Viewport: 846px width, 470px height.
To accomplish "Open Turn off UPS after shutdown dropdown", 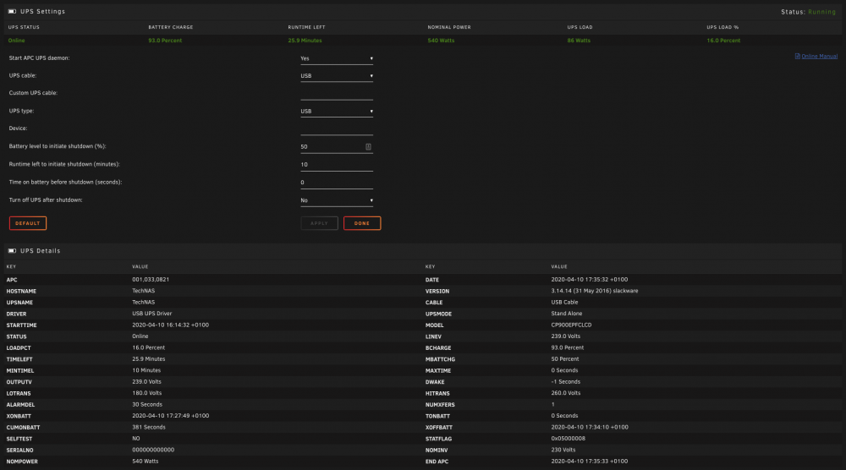I will pyautogui.click(x=337, y=200).
